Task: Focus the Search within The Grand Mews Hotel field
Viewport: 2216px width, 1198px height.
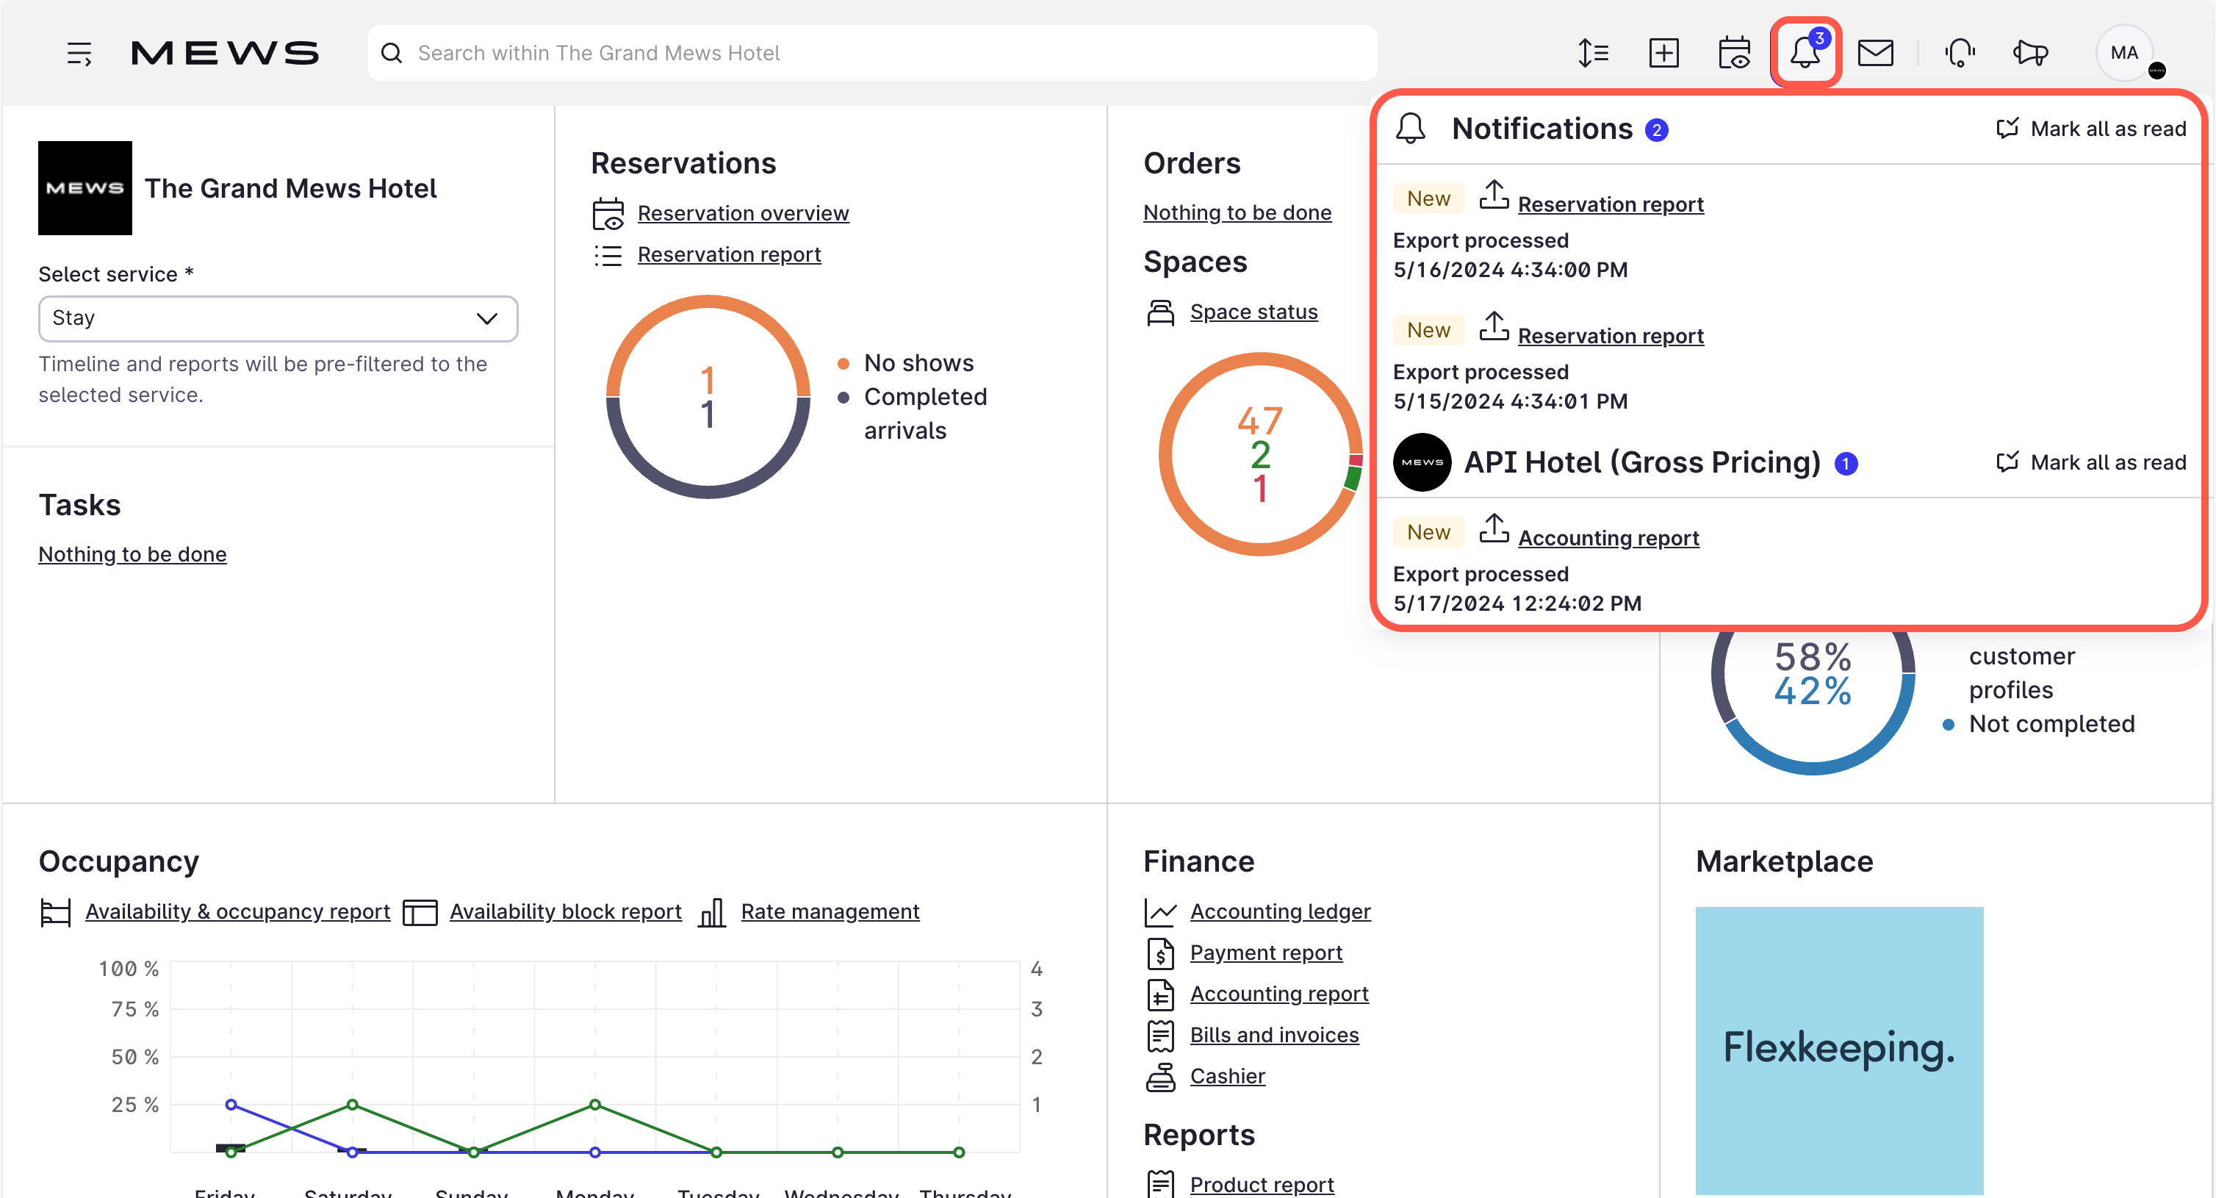Action: click(x=872, y=54)
